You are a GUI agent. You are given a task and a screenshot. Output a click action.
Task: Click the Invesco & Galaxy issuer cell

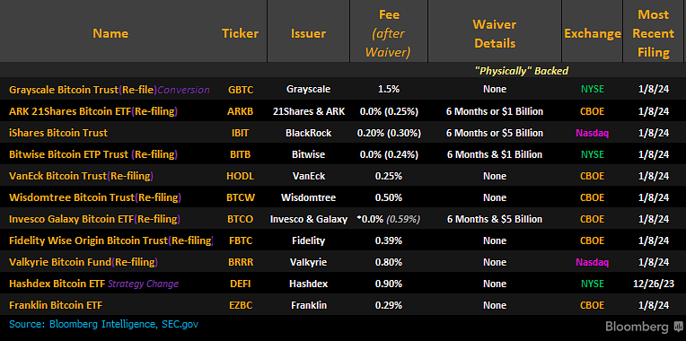309,219
